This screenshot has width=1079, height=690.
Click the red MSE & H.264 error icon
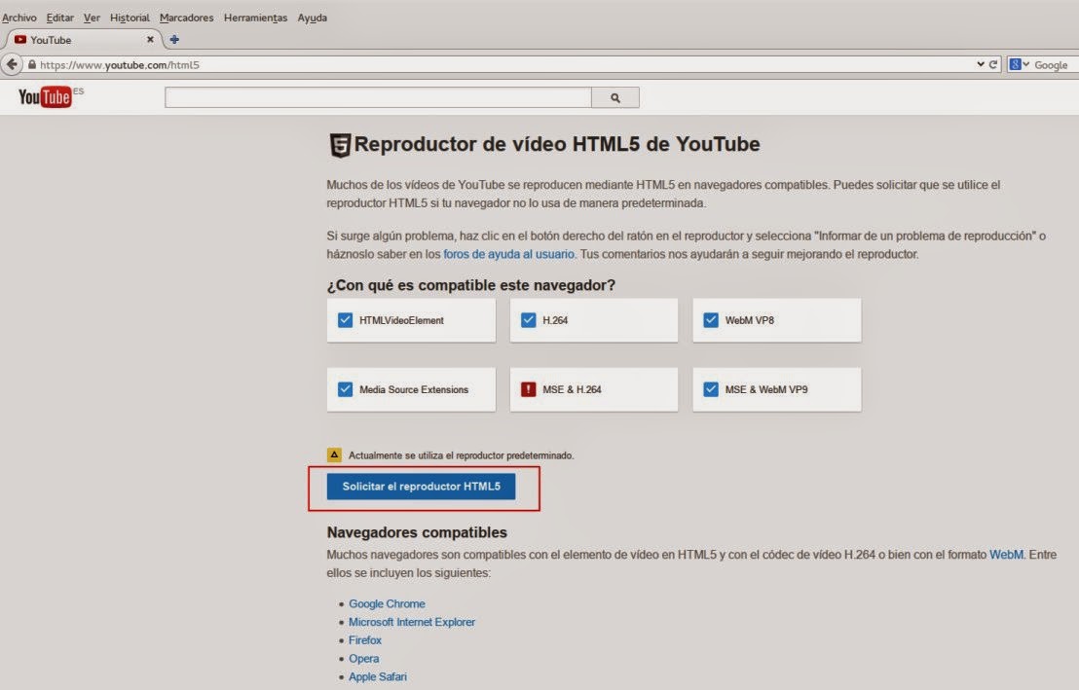tap(528, 389)
